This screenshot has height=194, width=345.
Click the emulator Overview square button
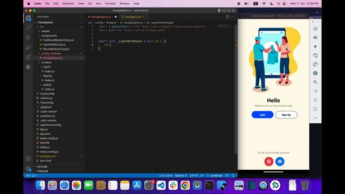[315, 109]
